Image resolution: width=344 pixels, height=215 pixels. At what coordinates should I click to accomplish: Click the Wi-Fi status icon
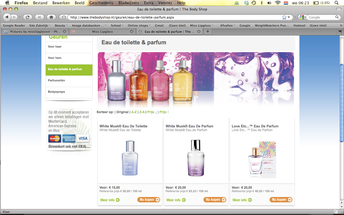point(278,3)
